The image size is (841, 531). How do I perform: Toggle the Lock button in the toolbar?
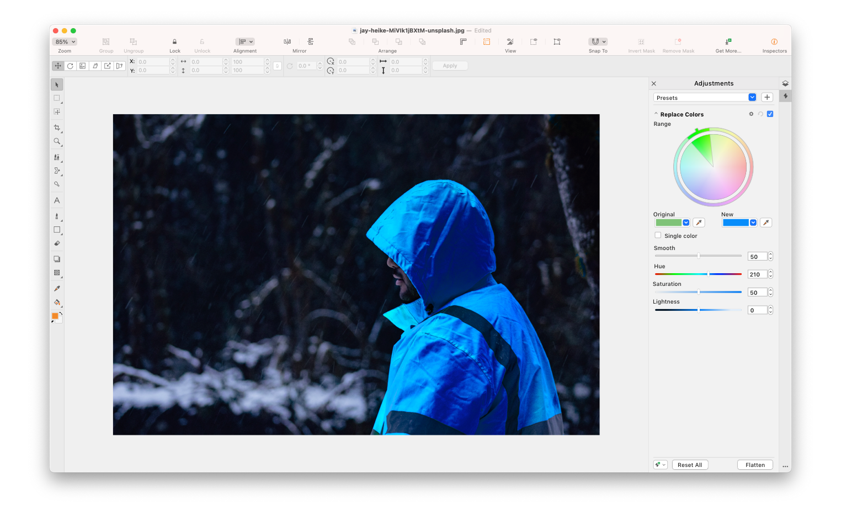(x=174, y=44)
